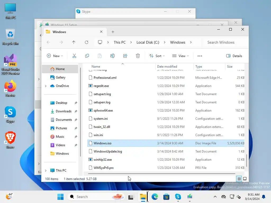Screen dimensions: 271x203
Task: Sort by Name column header
Action: click(x=121, y=67)
